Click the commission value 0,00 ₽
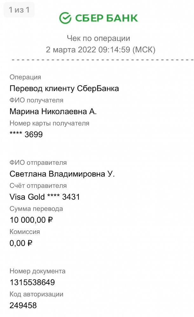 coord(21,243)
